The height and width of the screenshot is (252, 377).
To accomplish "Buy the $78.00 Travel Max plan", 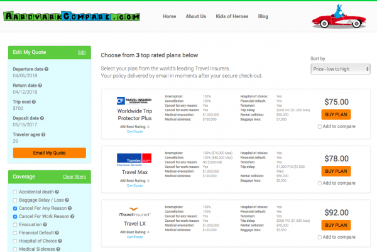I will tap(336, 171).
